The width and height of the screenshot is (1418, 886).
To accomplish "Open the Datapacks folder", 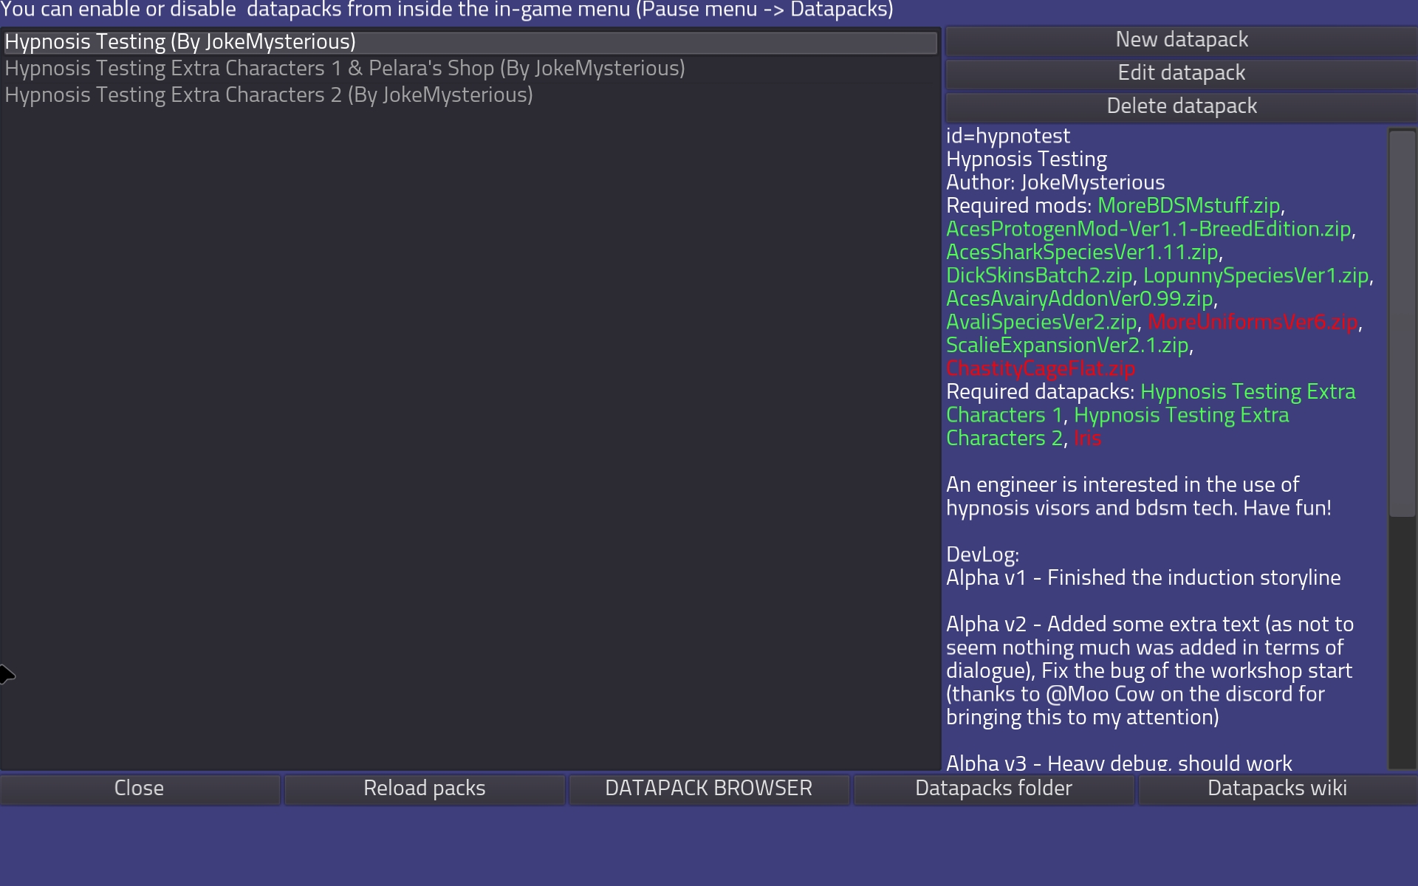I will pos(993,789).
